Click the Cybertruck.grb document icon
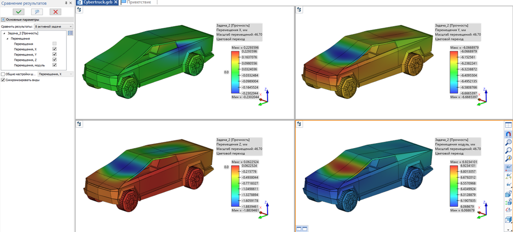Viewport: 513px width, 232px height. pos(80,2)
